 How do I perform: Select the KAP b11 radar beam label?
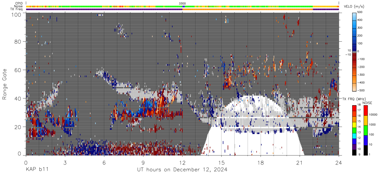coord(37,169)
